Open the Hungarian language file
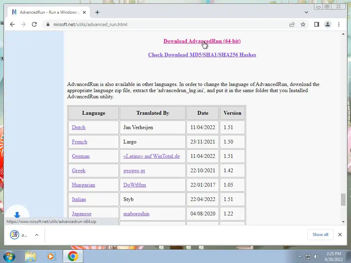This screenshot has height=263, width=351. [x=83, y=185]
